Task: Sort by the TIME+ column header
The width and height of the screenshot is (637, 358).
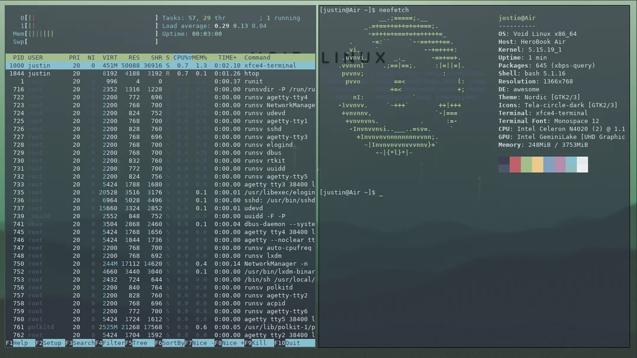Action: point(227,57)
